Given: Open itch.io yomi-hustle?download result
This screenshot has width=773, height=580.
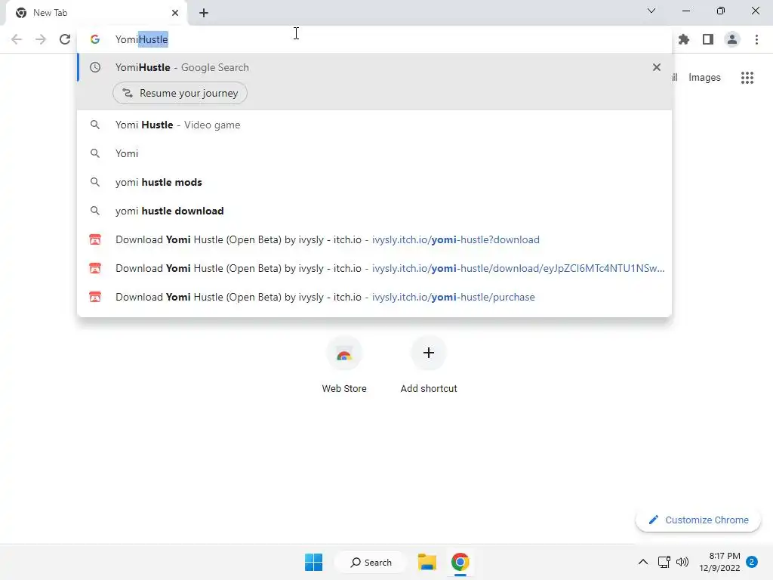Looking at the screenshot, I should [374, 239].
